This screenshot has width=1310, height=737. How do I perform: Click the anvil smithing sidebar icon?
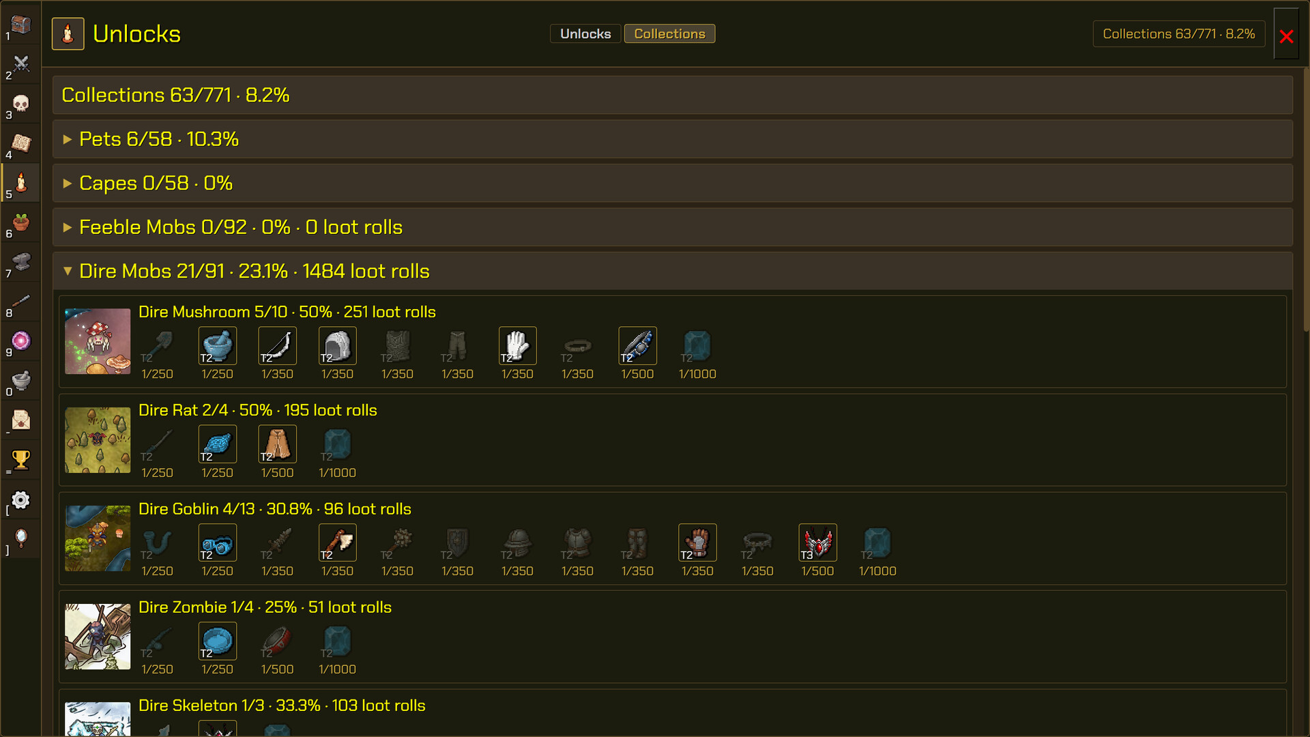21,263
